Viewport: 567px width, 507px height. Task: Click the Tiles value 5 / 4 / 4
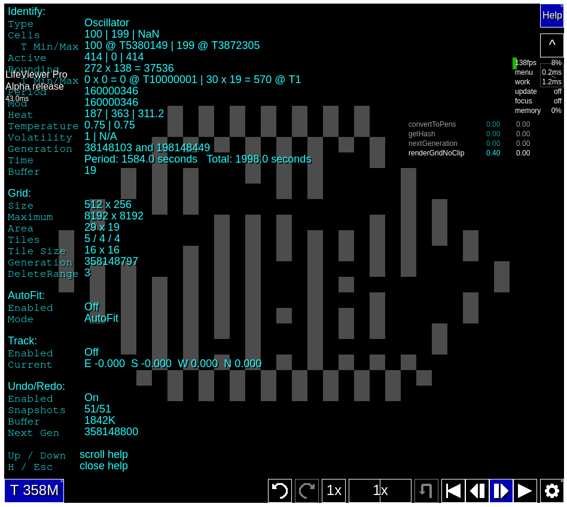pyautogui.click(x=102, y=239)
